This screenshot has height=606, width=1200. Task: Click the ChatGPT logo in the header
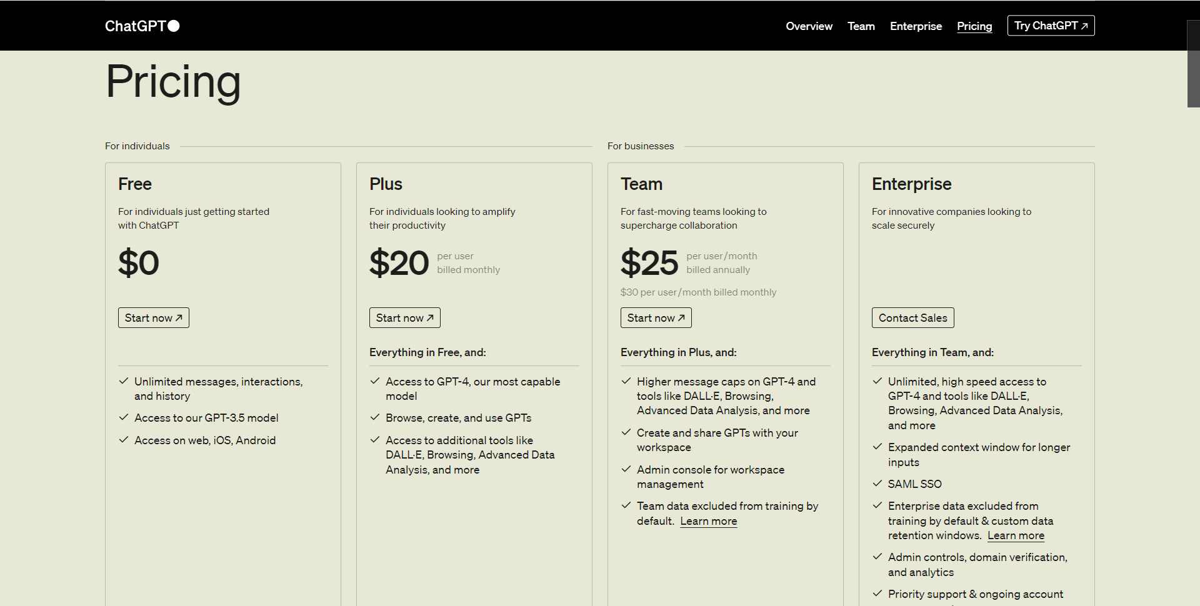[x=142, y=26]
